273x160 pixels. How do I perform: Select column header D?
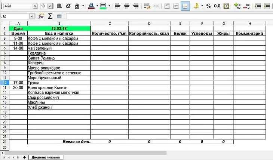click(149, 24)
